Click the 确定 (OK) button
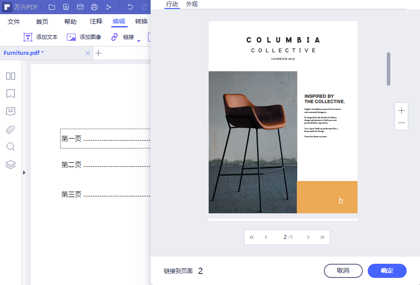The width and height of the screenshot is (420, 285). click(x=387, y=271)
